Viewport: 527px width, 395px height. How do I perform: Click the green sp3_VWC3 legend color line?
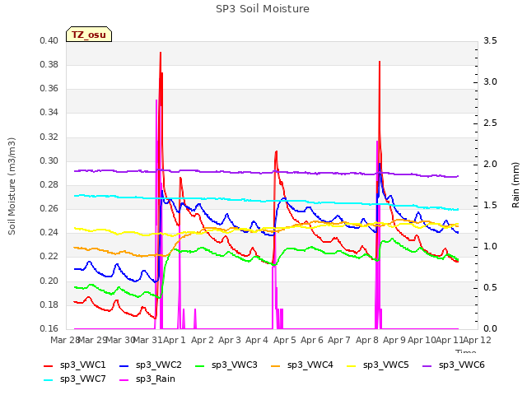(x=199, y=365)
